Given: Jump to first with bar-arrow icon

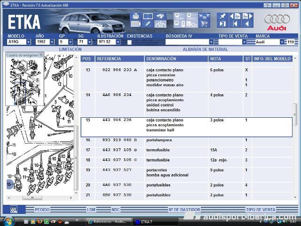Looking at the screenshot, I should click(x=235, y=24).
